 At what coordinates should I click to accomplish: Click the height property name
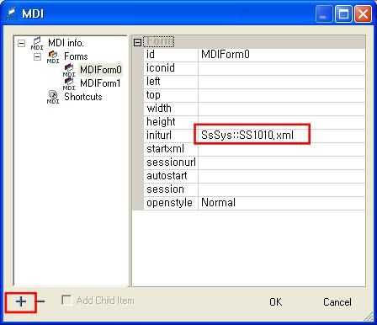pyautogui.click(x=161, y=122)
